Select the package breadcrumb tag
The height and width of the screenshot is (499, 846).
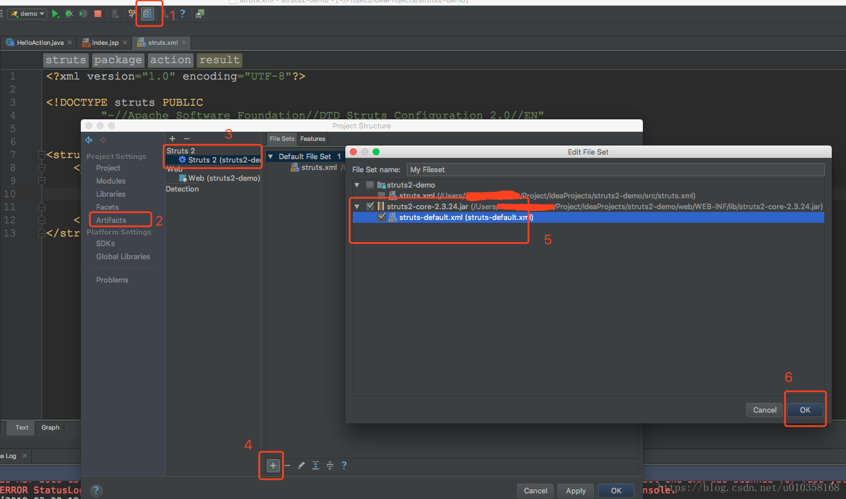[x=118, y=60]
